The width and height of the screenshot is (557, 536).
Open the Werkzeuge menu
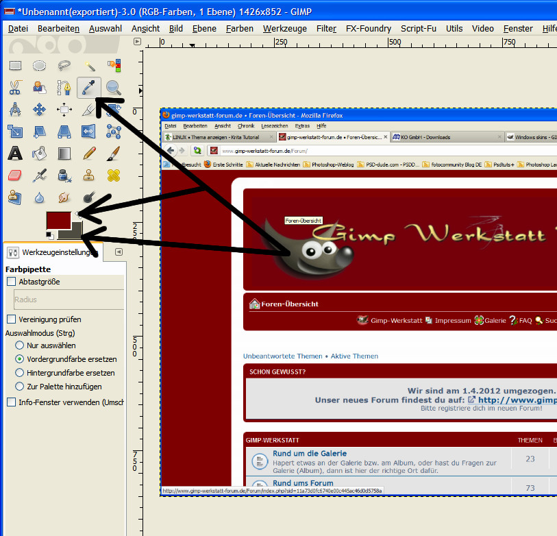coord(285,28)
